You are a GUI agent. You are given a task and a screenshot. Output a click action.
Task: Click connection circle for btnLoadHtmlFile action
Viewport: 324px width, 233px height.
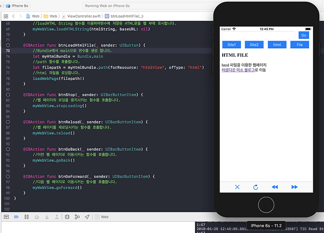tap(8, 45)
